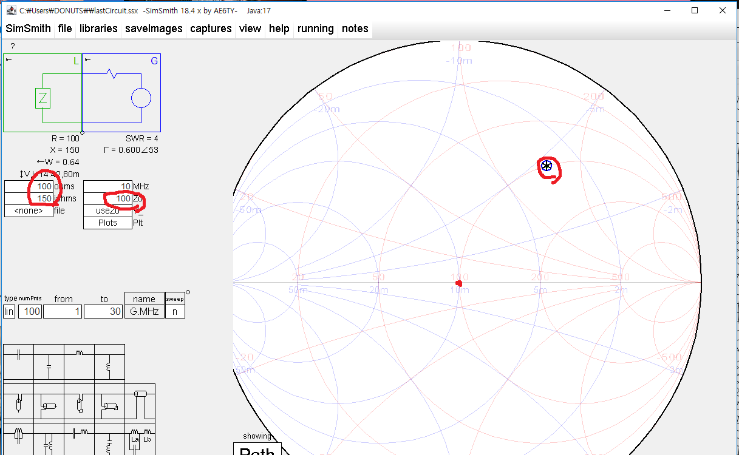Click the G.MHz sweep name field

144,312
